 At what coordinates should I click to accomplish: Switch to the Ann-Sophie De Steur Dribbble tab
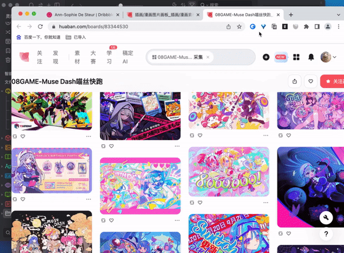click(83, 15)
